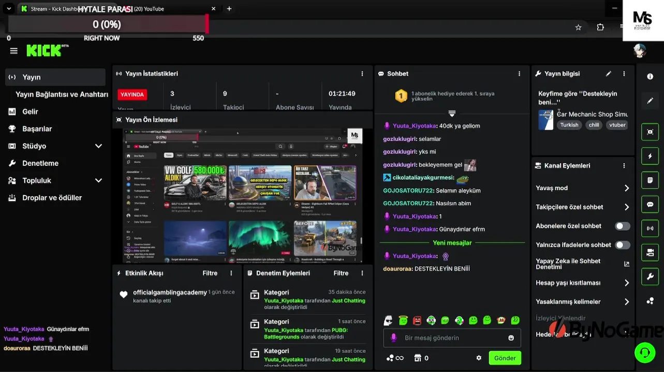Open profile avatar in top right
664x372 pixels.
640,51
